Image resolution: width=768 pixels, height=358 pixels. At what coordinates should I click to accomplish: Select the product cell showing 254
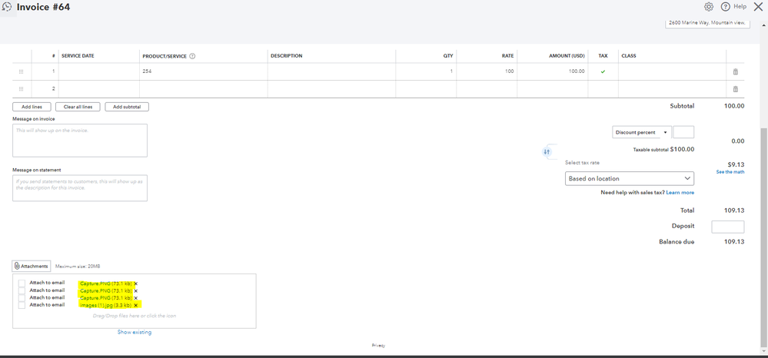203,71
